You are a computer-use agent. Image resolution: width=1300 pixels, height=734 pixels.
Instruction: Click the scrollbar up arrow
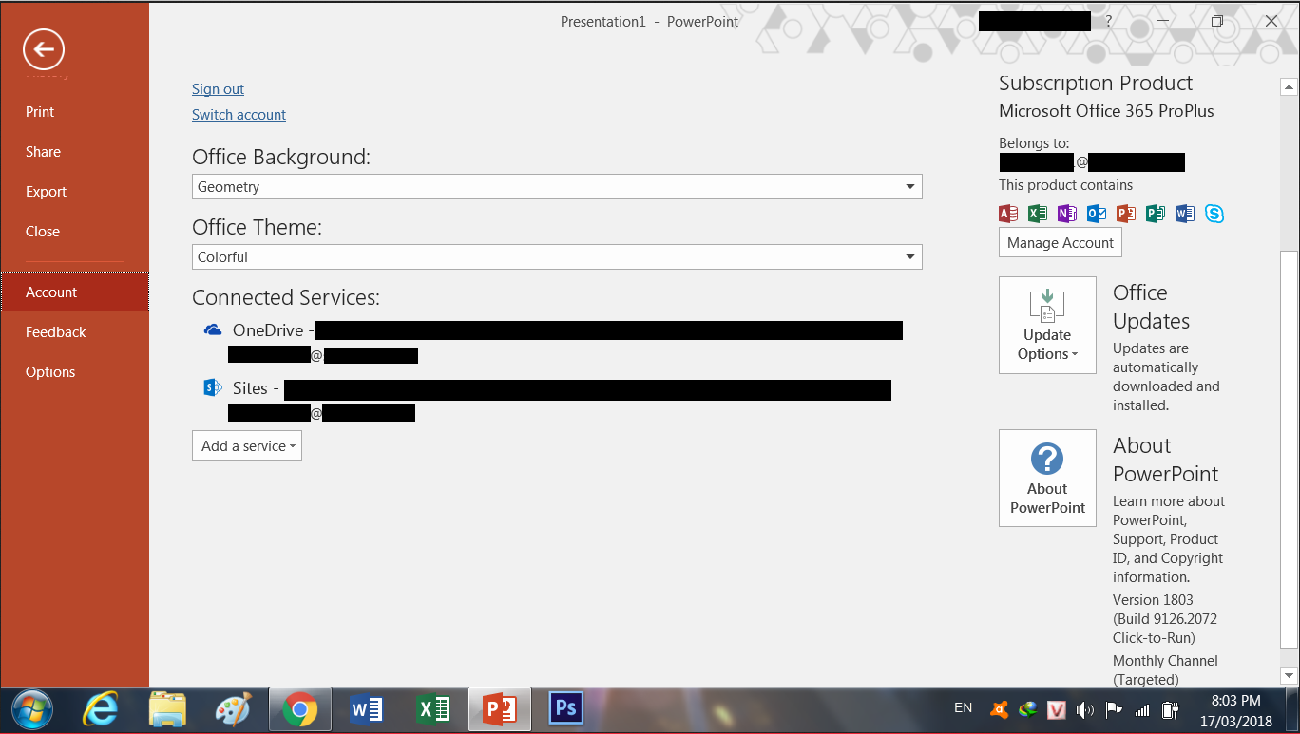coord(1290,87)
